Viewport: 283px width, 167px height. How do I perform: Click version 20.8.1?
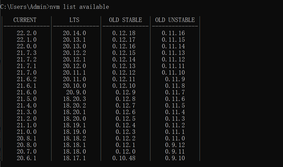click(27, 138)
